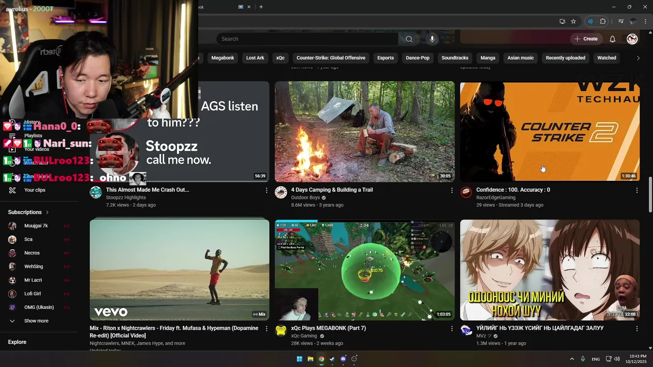Open options for Riton x Nightcrawlers mix
653x367 pixels.
tap(266, 329)
